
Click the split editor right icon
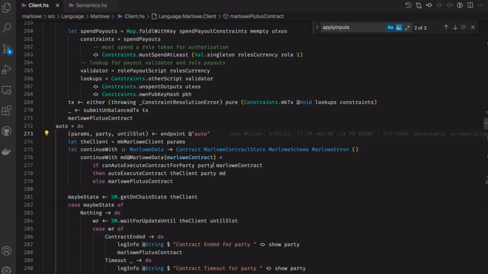pyautogui.click(x=470, y=5)
